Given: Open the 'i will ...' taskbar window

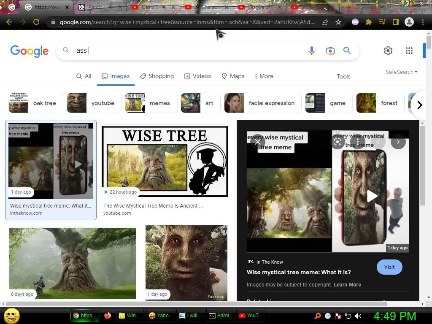Looking at the screenshot, I should click(190, 316).
